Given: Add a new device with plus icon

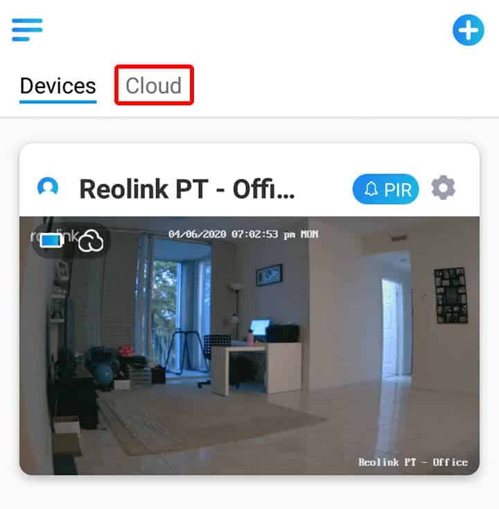Looking at the screenshot, I should 469,31.
